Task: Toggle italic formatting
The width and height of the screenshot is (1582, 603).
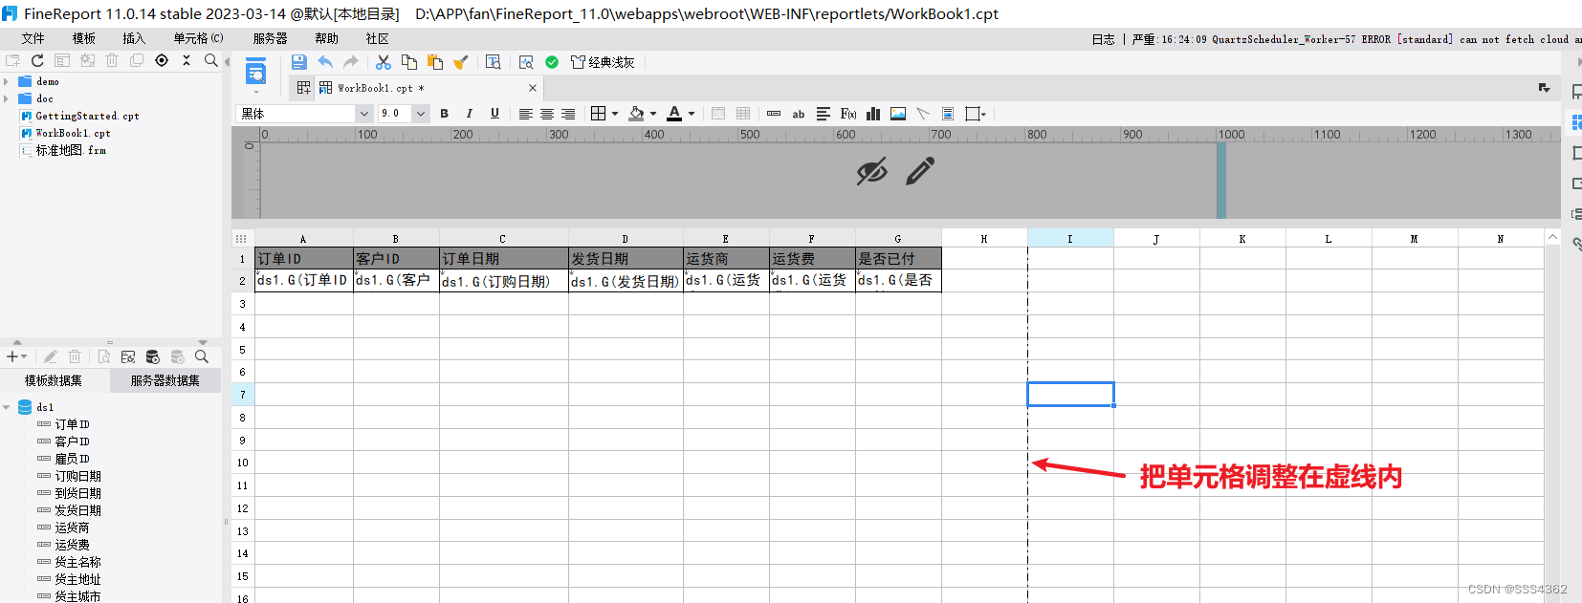Action: point(469,114)
